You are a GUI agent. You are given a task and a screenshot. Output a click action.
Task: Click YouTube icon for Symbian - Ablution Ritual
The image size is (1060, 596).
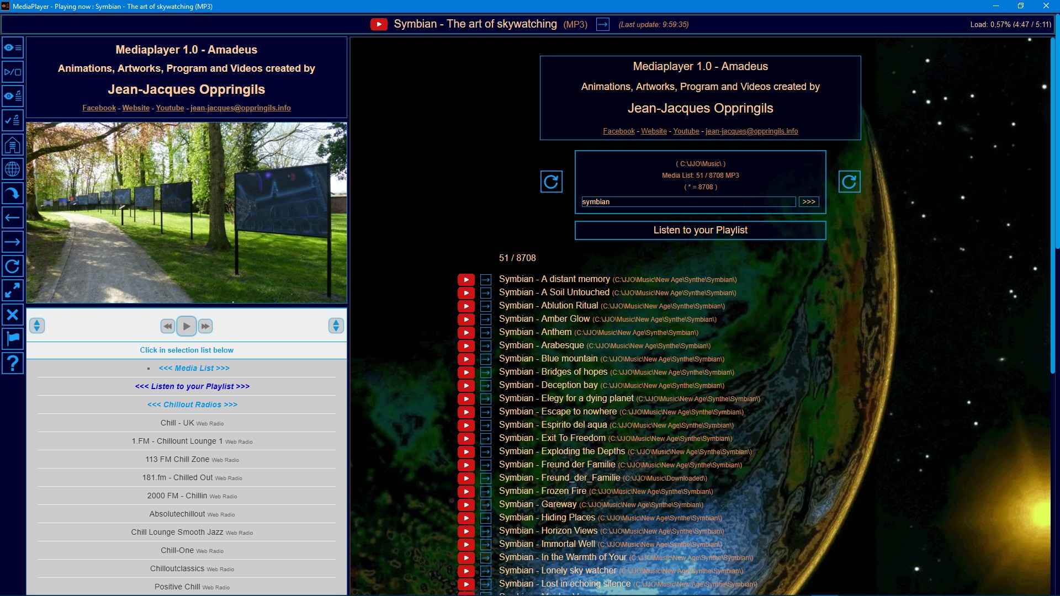pyautogui.click(x=466, y=306)
